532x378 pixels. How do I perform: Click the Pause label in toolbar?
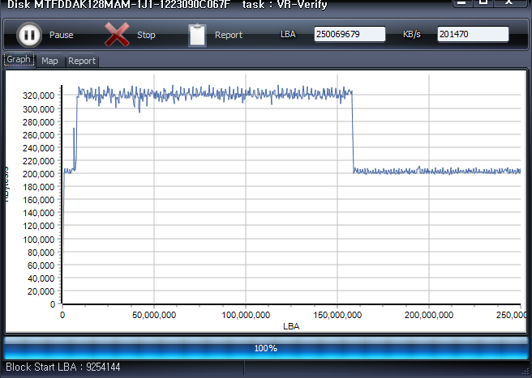(x=61, y=35)
